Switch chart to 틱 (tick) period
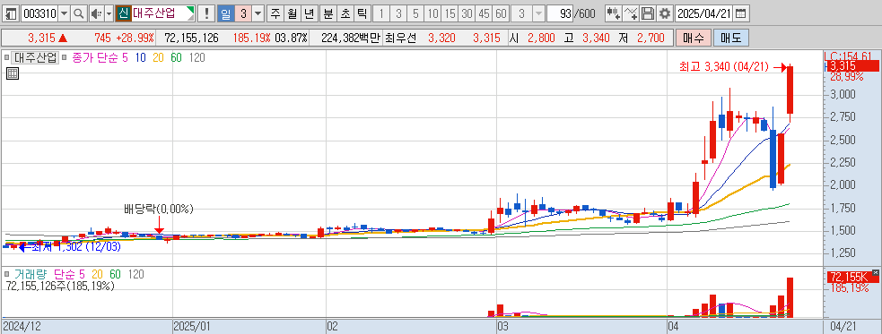Screen dimensions: 882x334 (x=362, y=13)
